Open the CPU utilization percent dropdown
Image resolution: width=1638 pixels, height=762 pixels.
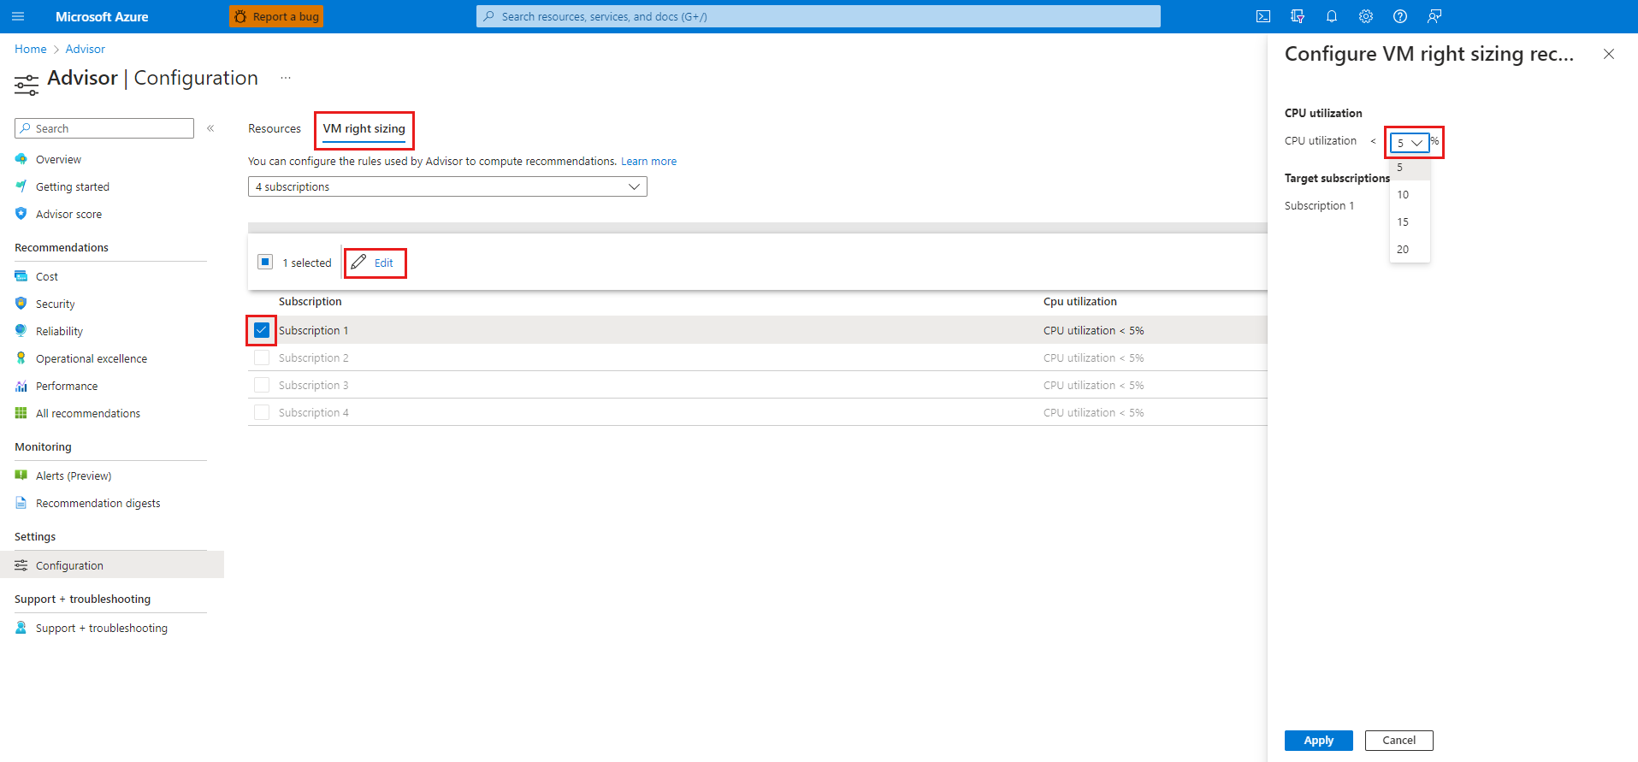click(x=1410, y=143)
